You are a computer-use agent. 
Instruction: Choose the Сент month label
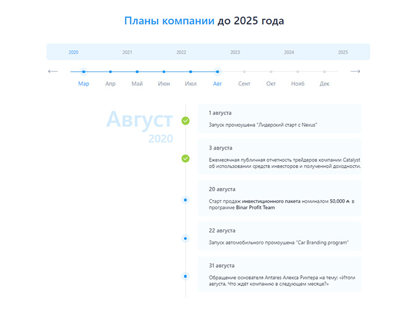(x=244, y=83)
